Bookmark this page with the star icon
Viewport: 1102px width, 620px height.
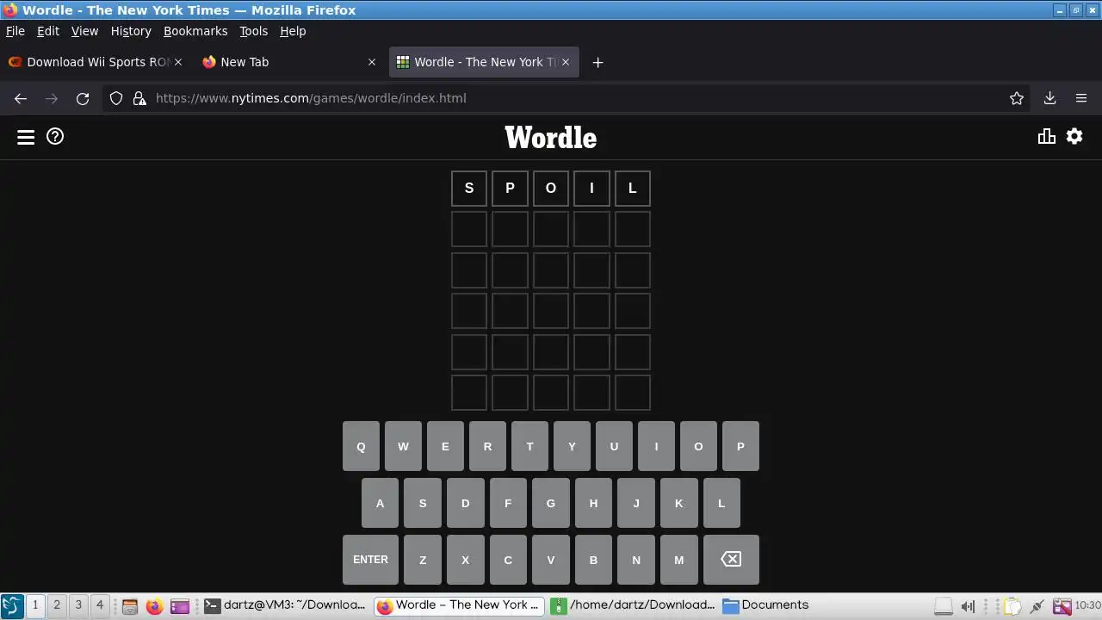(x=1017, y=98)
